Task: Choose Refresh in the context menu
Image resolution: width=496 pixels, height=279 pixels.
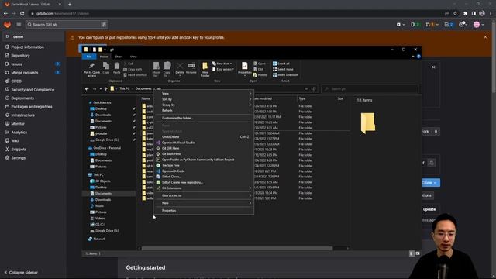Action: point(203,111)
